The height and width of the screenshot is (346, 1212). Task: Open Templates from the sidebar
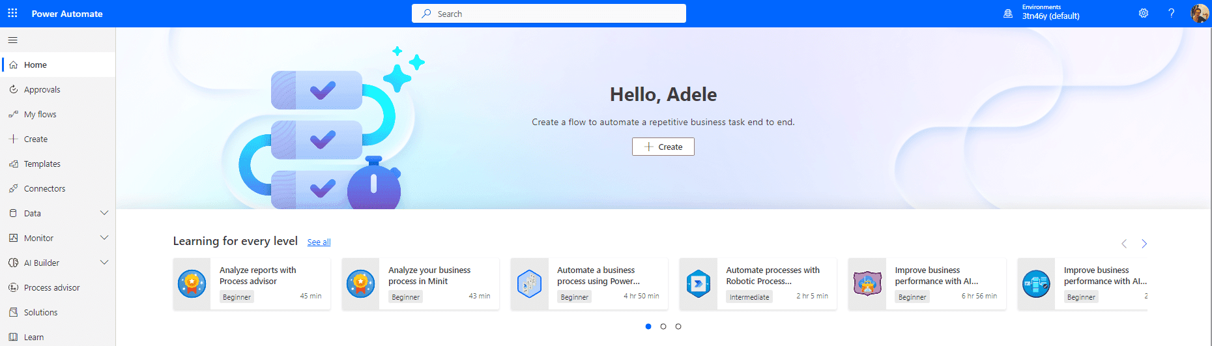click(x=42, y=164)
